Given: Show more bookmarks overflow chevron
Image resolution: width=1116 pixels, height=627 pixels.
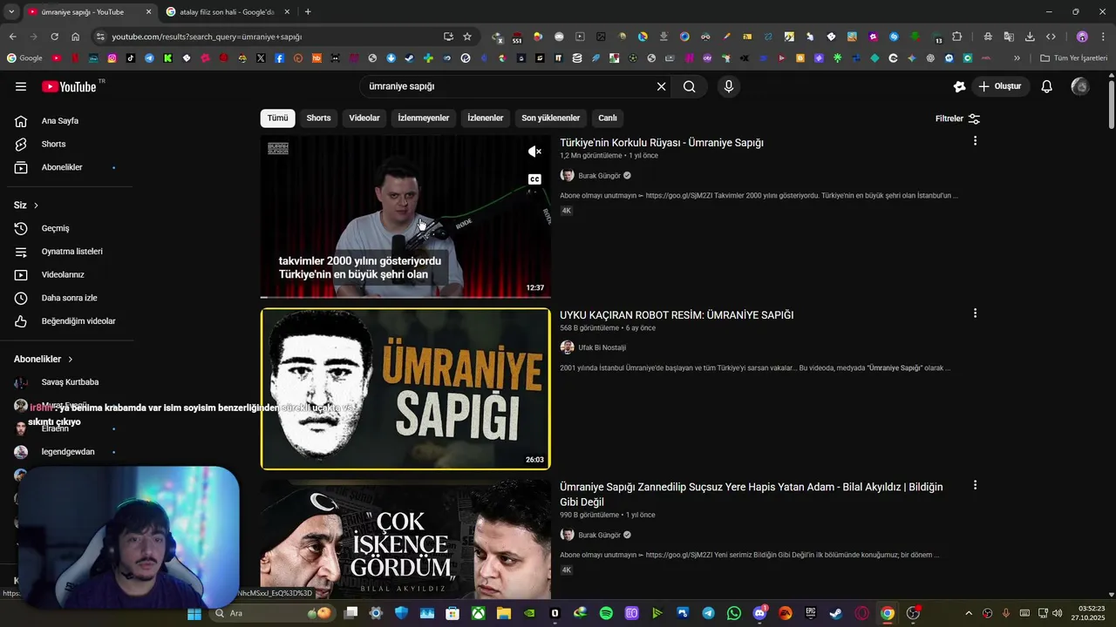Looking at the screenshot, I should tap(1017, 58).
